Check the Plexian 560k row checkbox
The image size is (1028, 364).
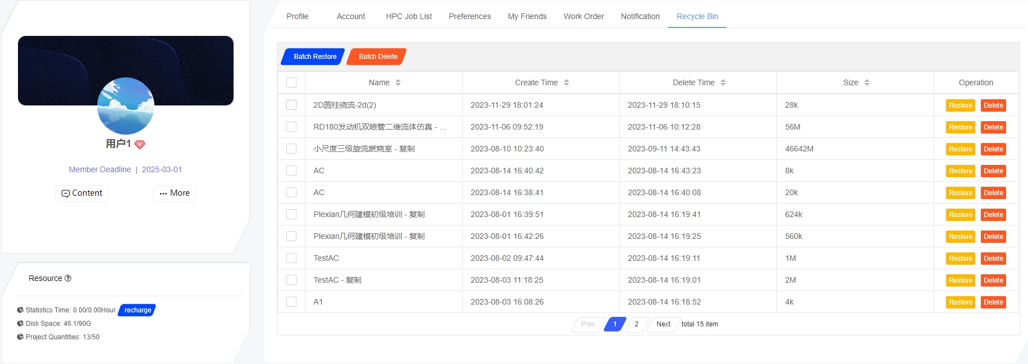(x=291, y=236)
